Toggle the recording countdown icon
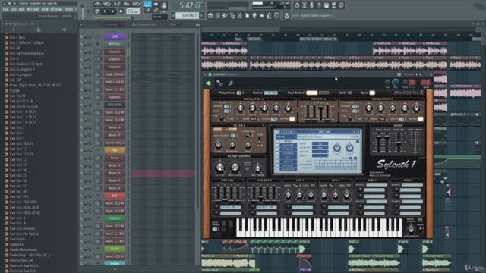 pyautogui.click(x=117, y=4)
